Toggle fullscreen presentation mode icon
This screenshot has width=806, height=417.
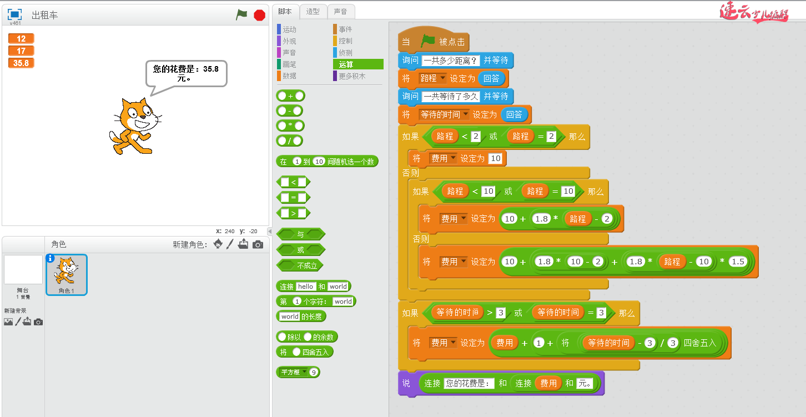tap(14, 14)
